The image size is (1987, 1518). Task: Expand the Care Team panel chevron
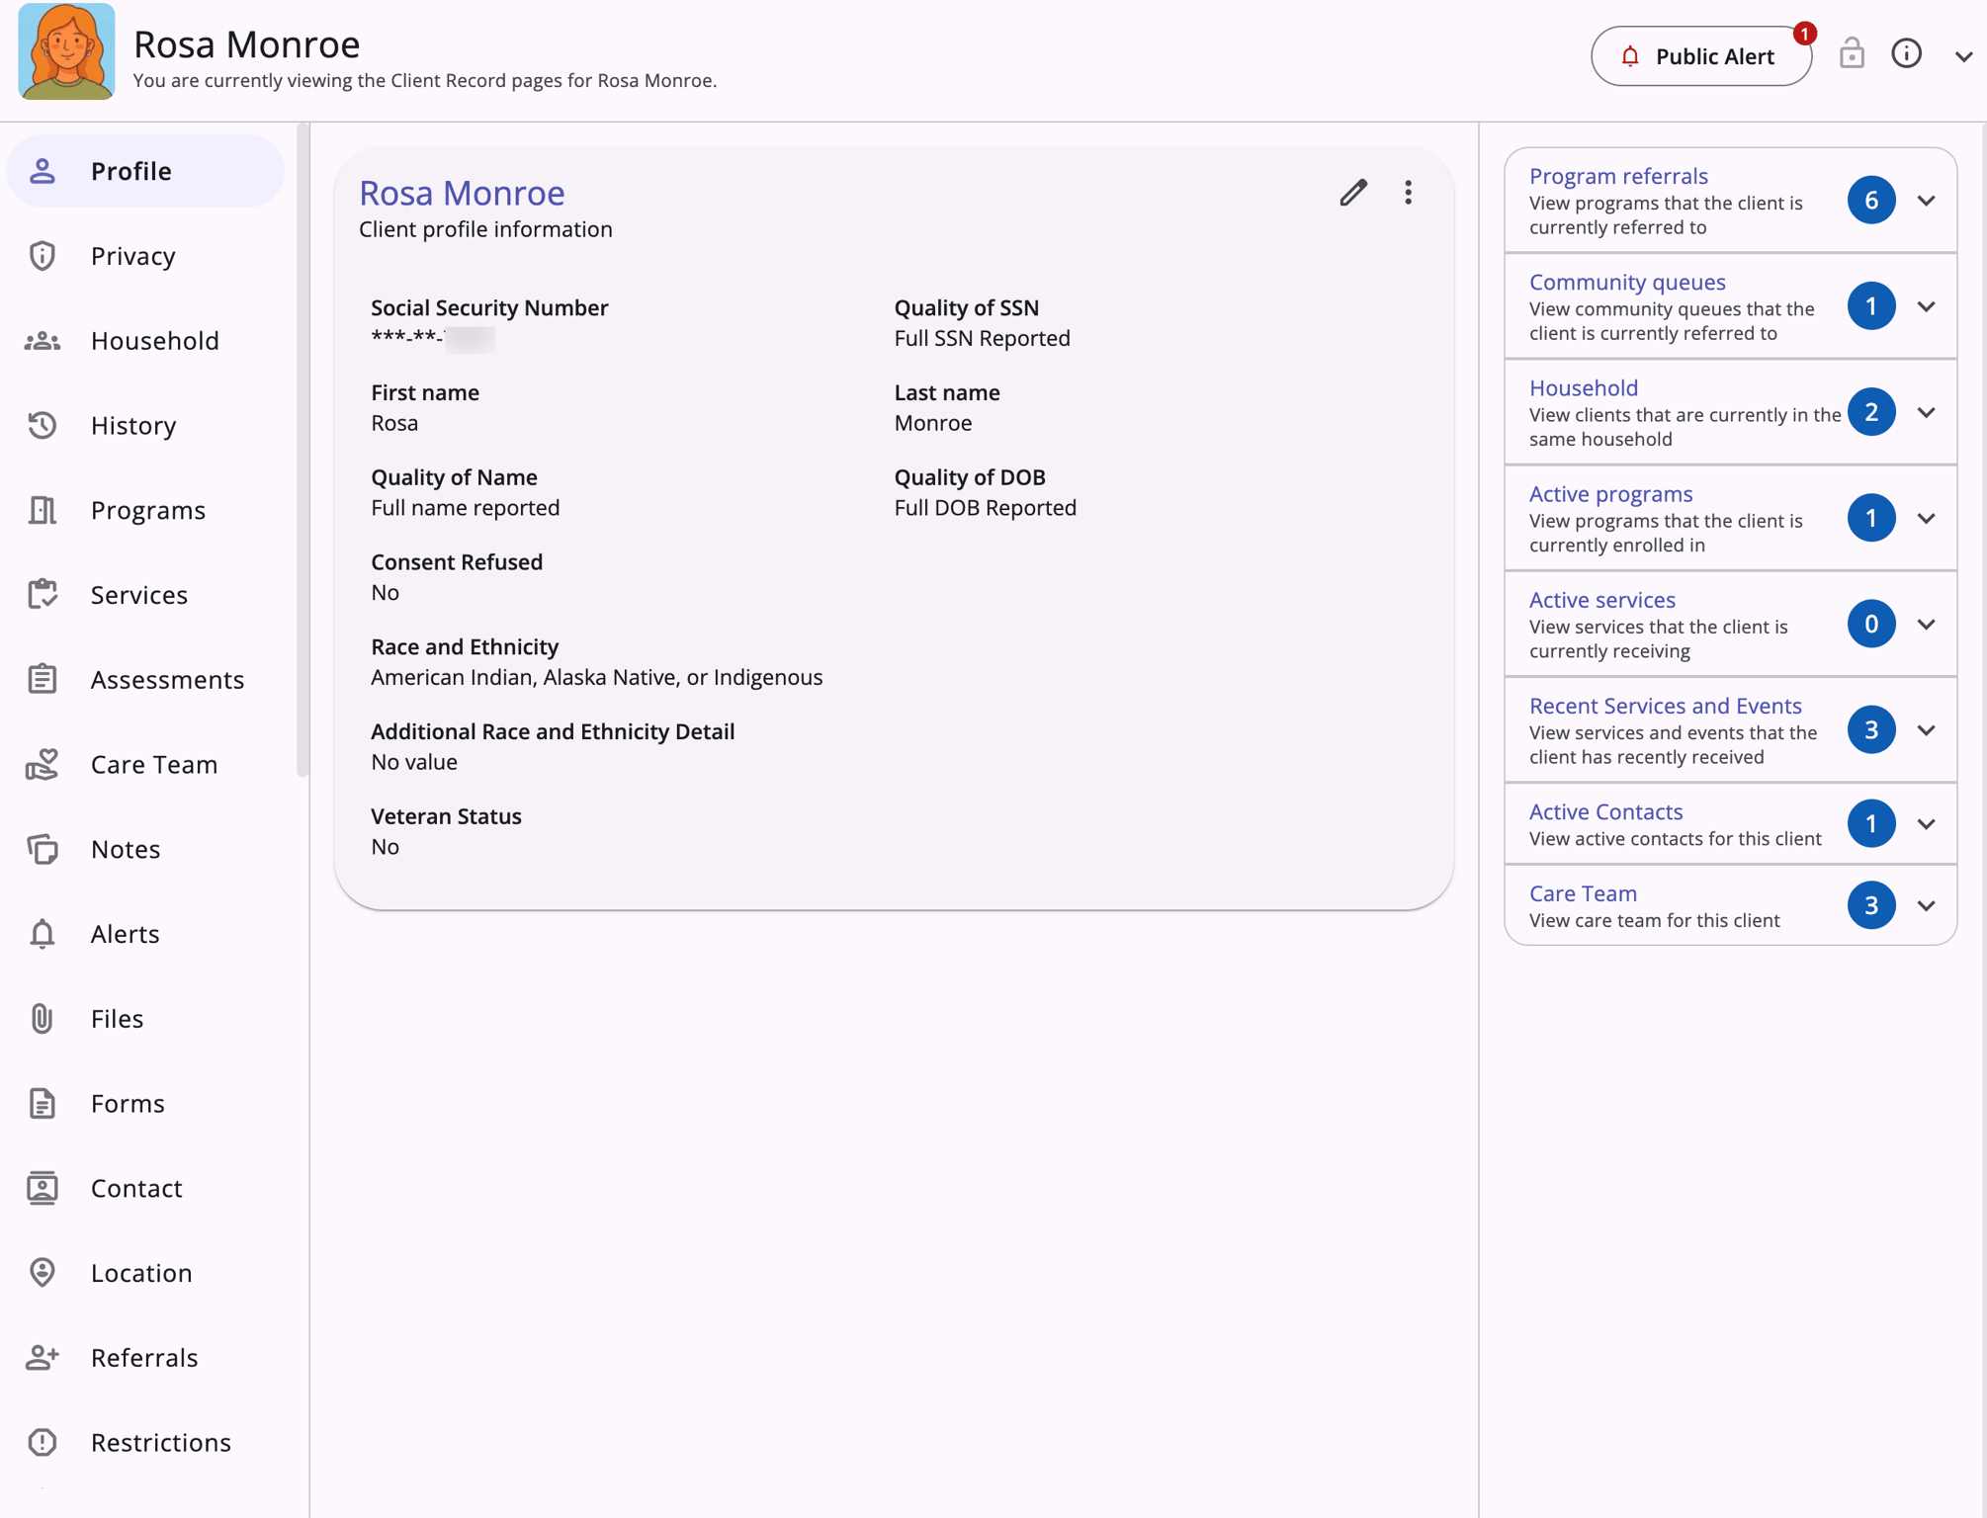click(x=1927, y=906)
